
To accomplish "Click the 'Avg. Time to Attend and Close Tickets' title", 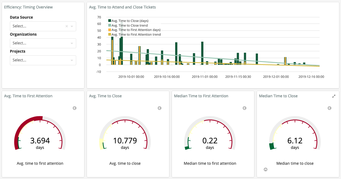I will point(123,7).
